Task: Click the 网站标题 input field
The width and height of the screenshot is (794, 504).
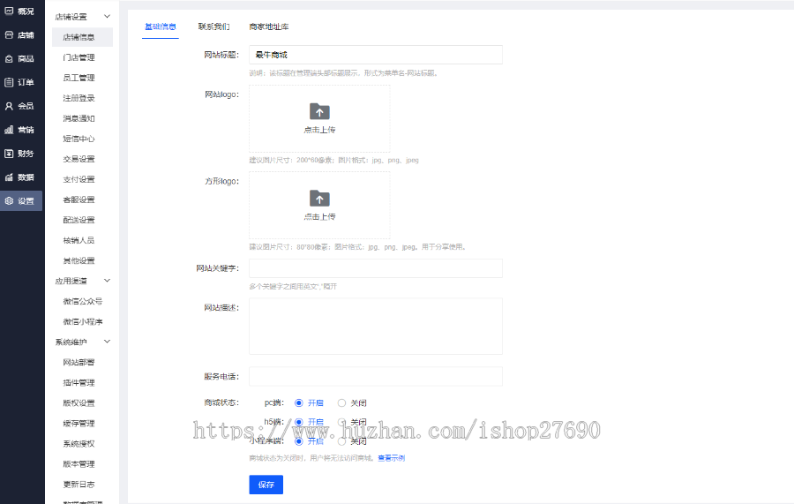Action: click(376, 55)
